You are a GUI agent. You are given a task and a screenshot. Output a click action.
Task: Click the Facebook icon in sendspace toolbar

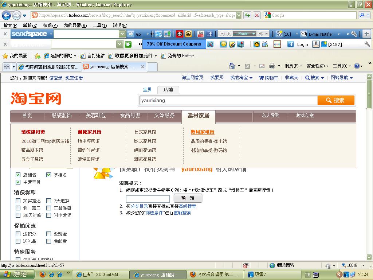pos(209,34)
